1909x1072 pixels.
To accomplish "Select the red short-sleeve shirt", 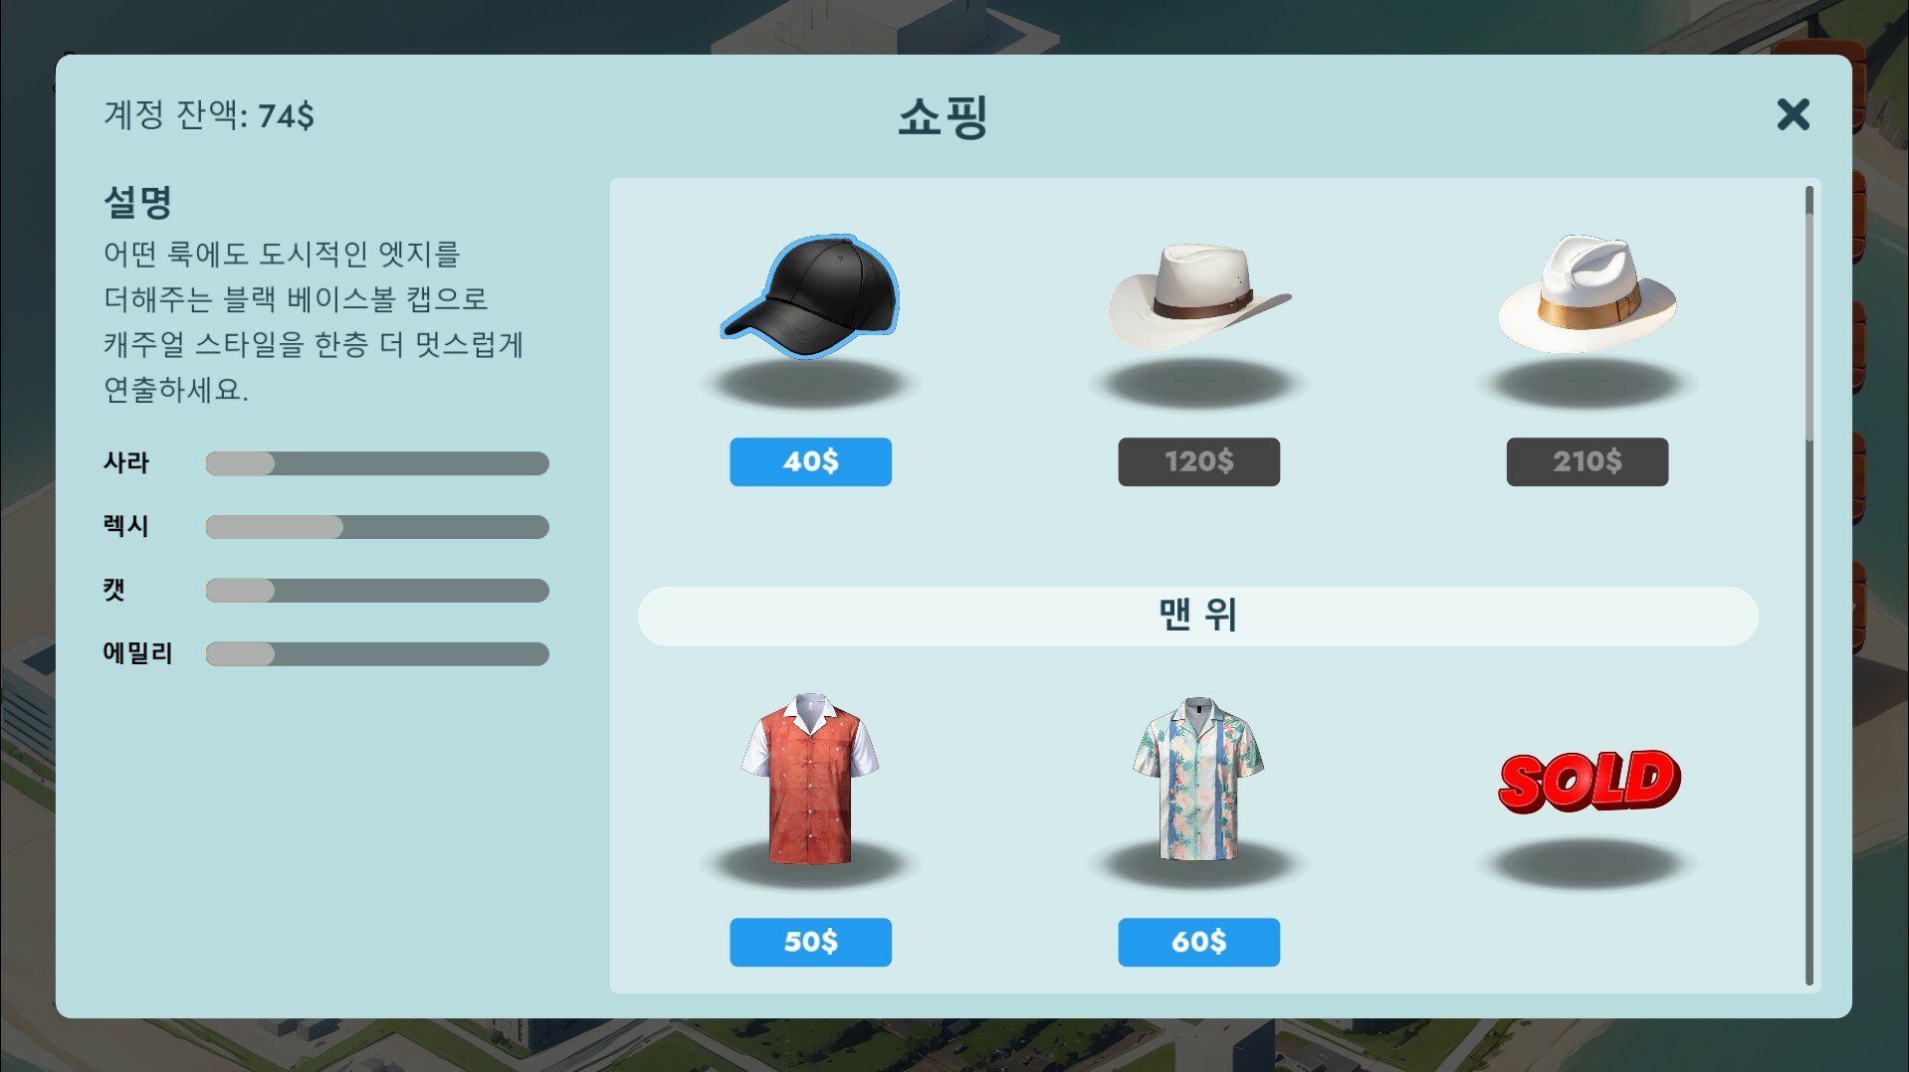I will click(x=810, y=779).
